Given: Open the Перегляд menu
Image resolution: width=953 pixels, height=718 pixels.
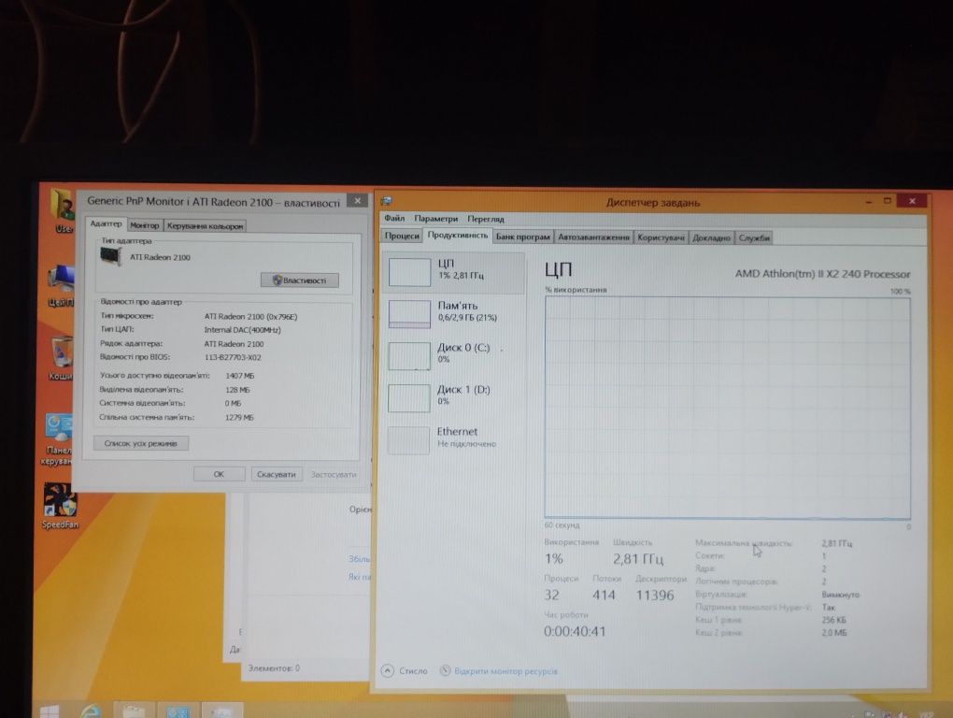Looking at the screenshot, I should pos(486,219).
